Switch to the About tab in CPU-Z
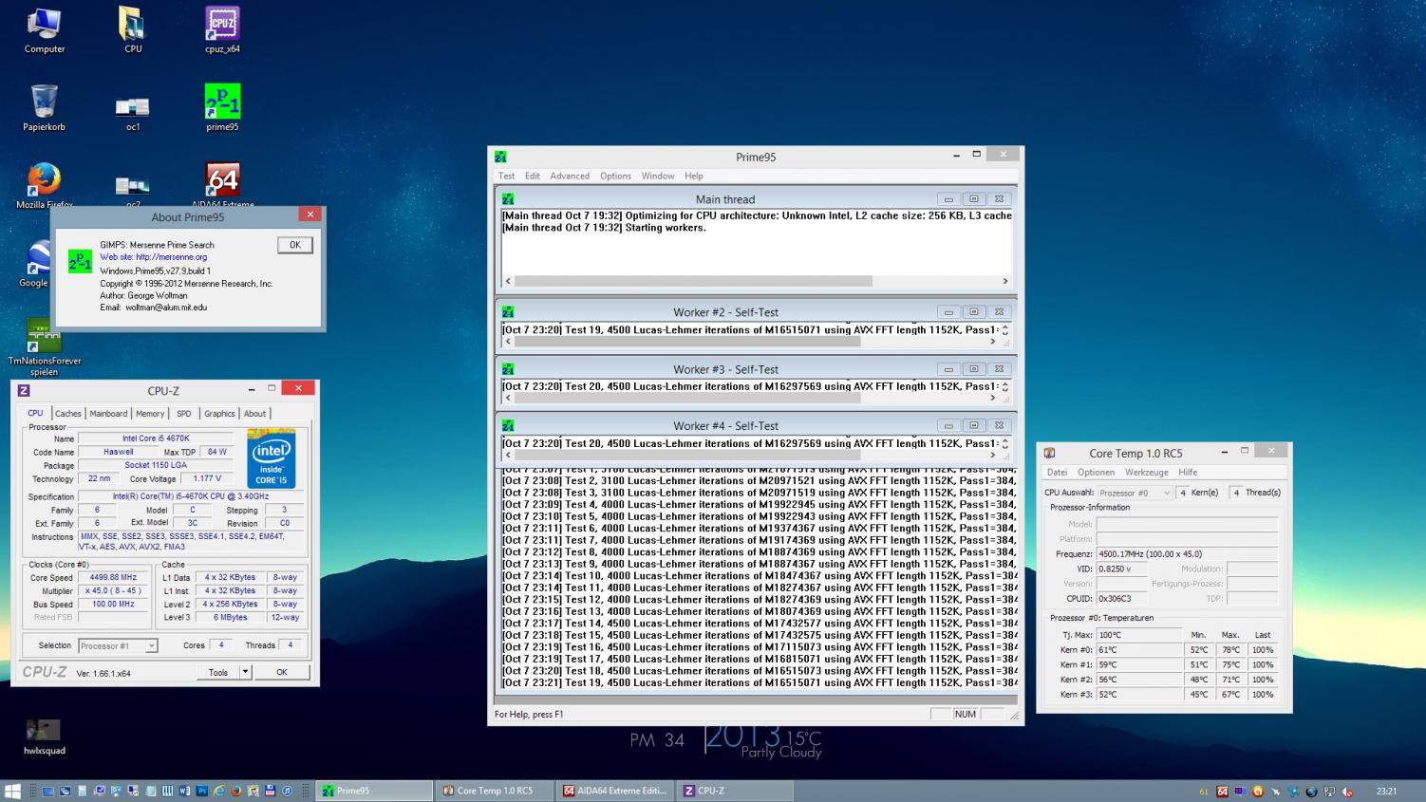 coord(254,413)
